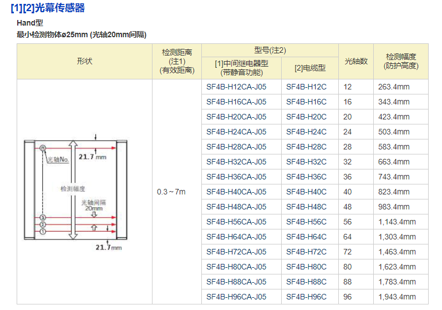Click the [1]中间继电器型 sub-header

click(241, 68)
